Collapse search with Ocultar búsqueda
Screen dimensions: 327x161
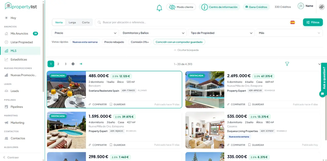[186, 50]
